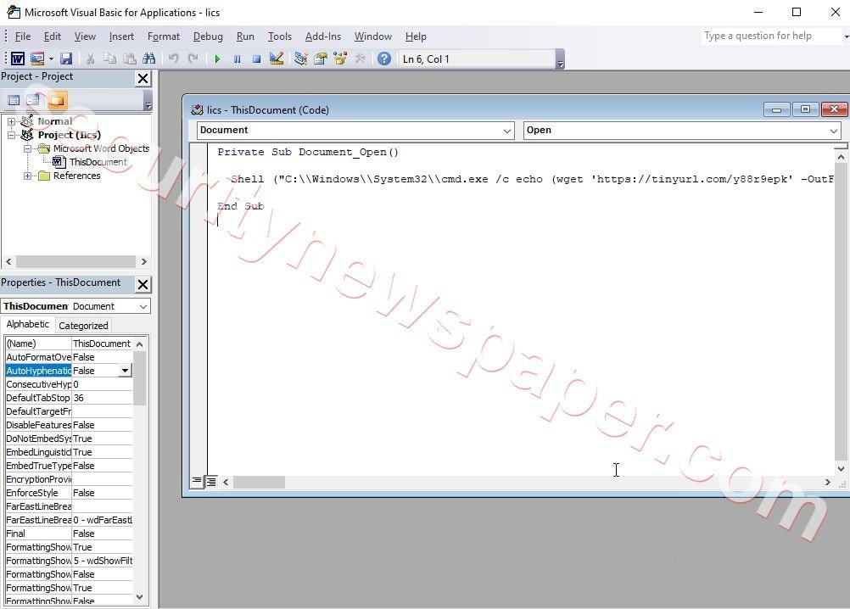The image size is (850, 609).
Task: Open Project Explorer toolbar icon
Action: pyautogui.click(x=301, y=59)
